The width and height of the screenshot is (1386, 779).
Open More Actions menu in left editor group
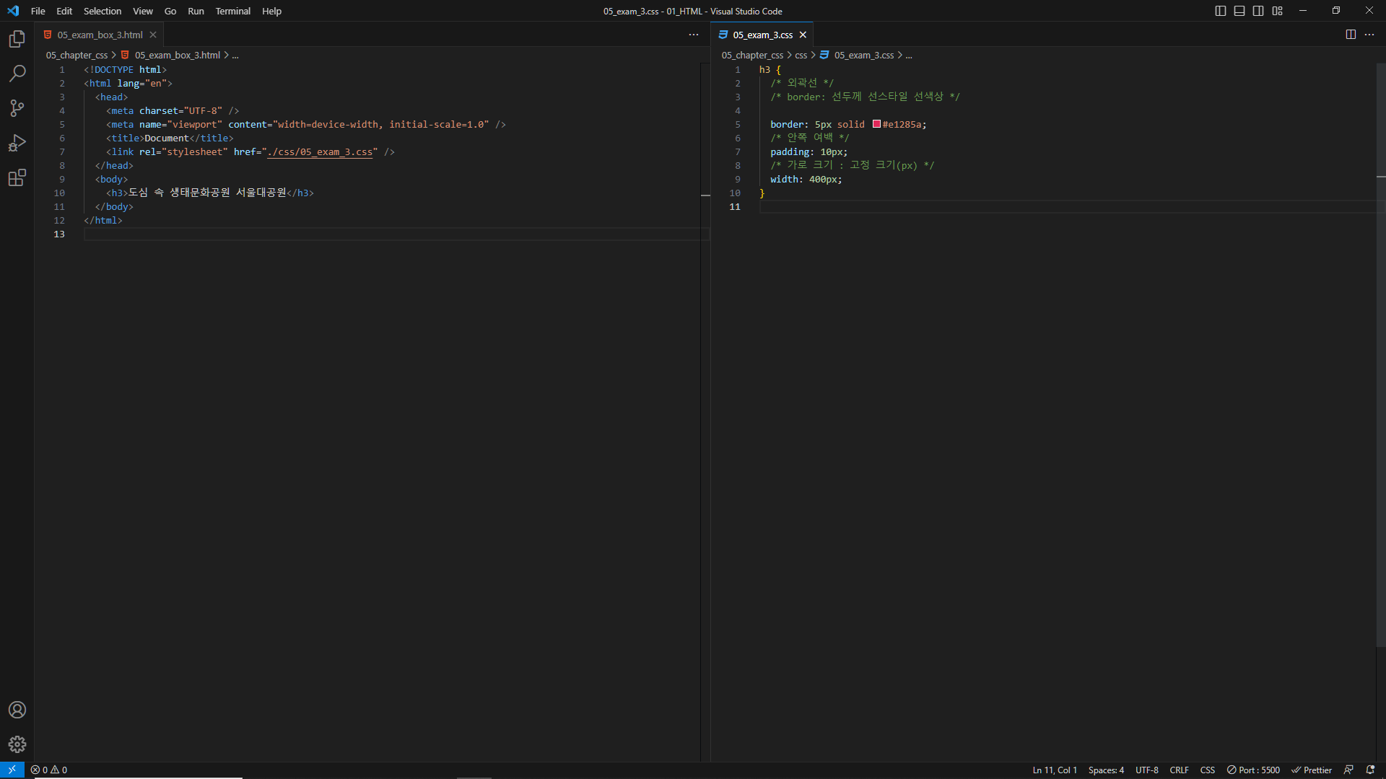(x=694, y=35)
